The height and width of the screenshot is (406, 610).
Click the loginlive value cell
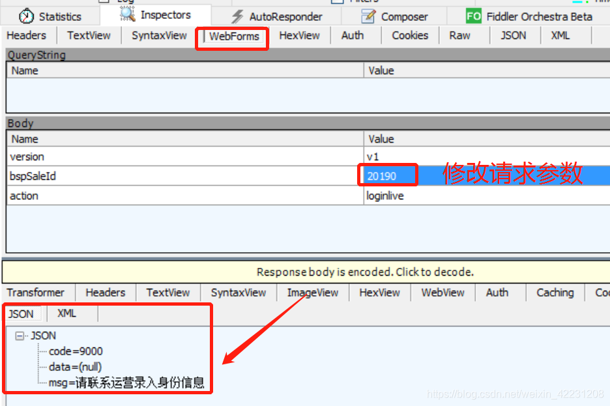coord(487,196)
